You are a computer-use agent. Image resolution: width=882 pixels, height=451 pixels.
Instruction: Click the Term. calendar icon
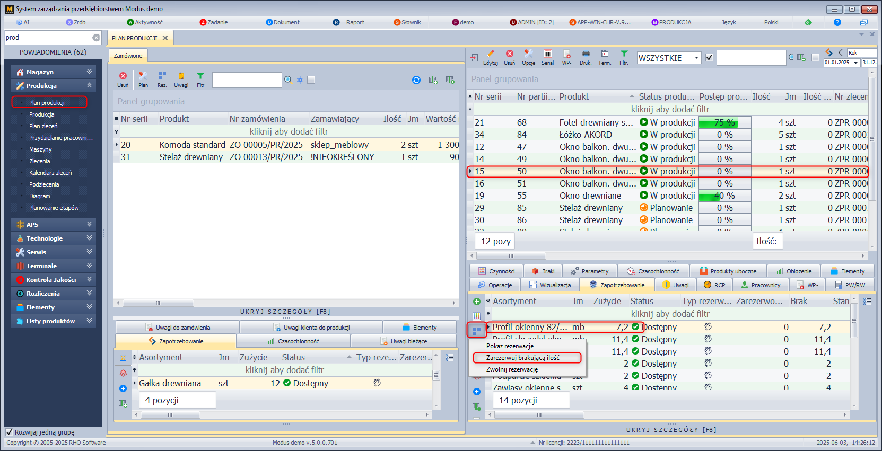point(605,55)
